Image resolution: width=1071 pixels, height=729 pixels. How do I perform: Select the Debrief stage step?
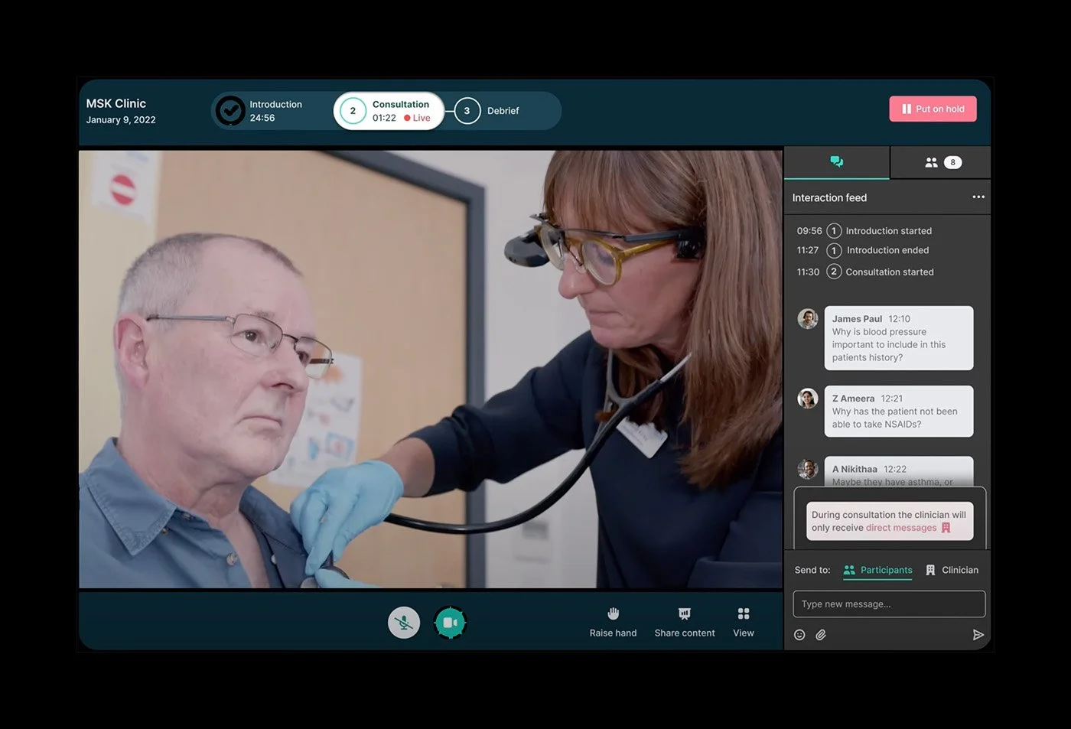(x=487, y=111)
